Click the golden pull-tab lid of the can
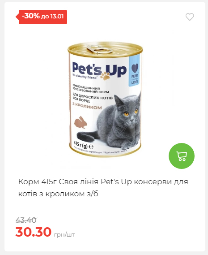The width and height of the screenshot is (208, 255). (x=100, y=49)
